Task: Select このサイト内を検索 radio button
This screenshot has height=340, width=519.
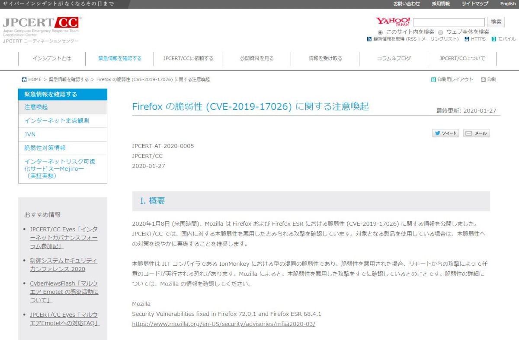Action: (380, 32)
